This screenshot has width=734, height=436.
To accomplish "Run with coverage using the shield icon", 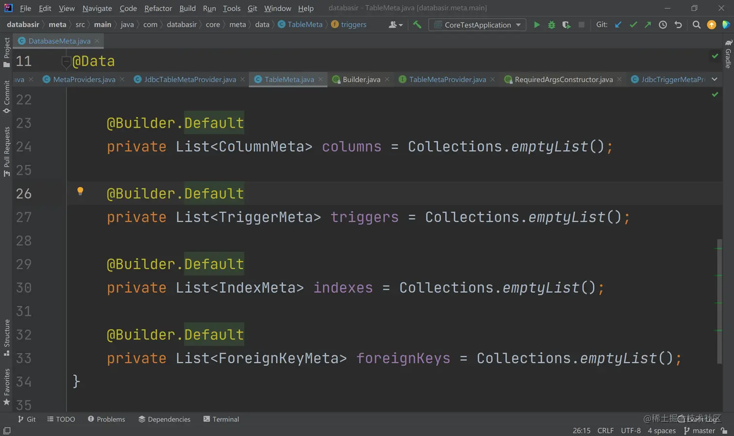I will click(x=566, y=25).
